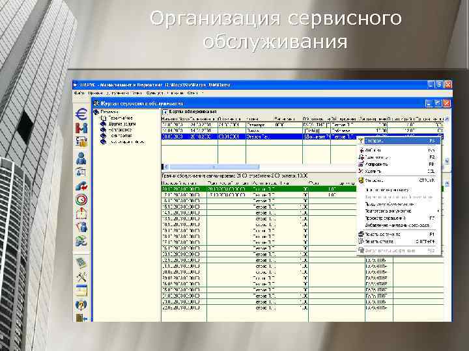Choose Удалить DEL in the context menu
Screen dimensions: 469x351
tap(399, 172)
